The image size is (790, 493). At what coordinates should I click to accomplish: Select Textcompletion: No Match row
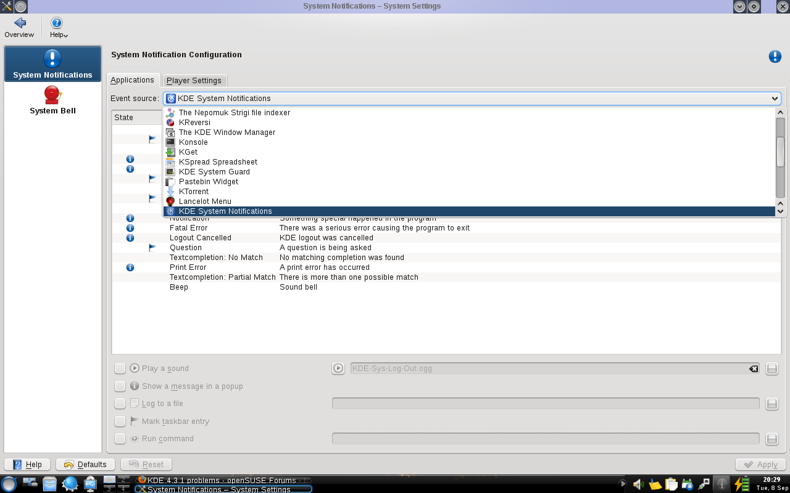pyautogui.click(x=446, y=258)
